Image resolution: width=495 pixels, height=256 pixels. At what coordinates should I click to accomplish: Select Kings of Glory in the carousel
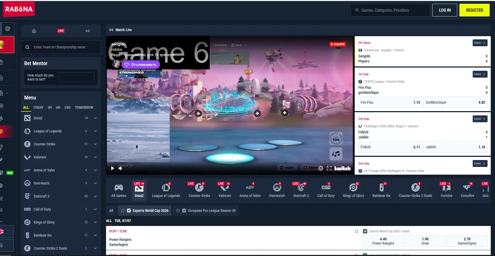point(353,191)
